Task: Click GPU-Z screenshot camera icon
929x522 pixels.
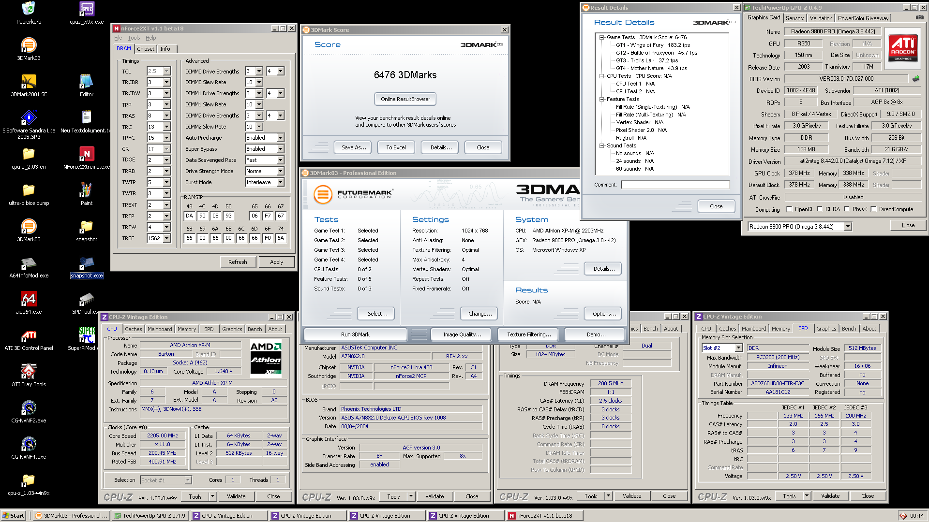Action: [919, 17]
